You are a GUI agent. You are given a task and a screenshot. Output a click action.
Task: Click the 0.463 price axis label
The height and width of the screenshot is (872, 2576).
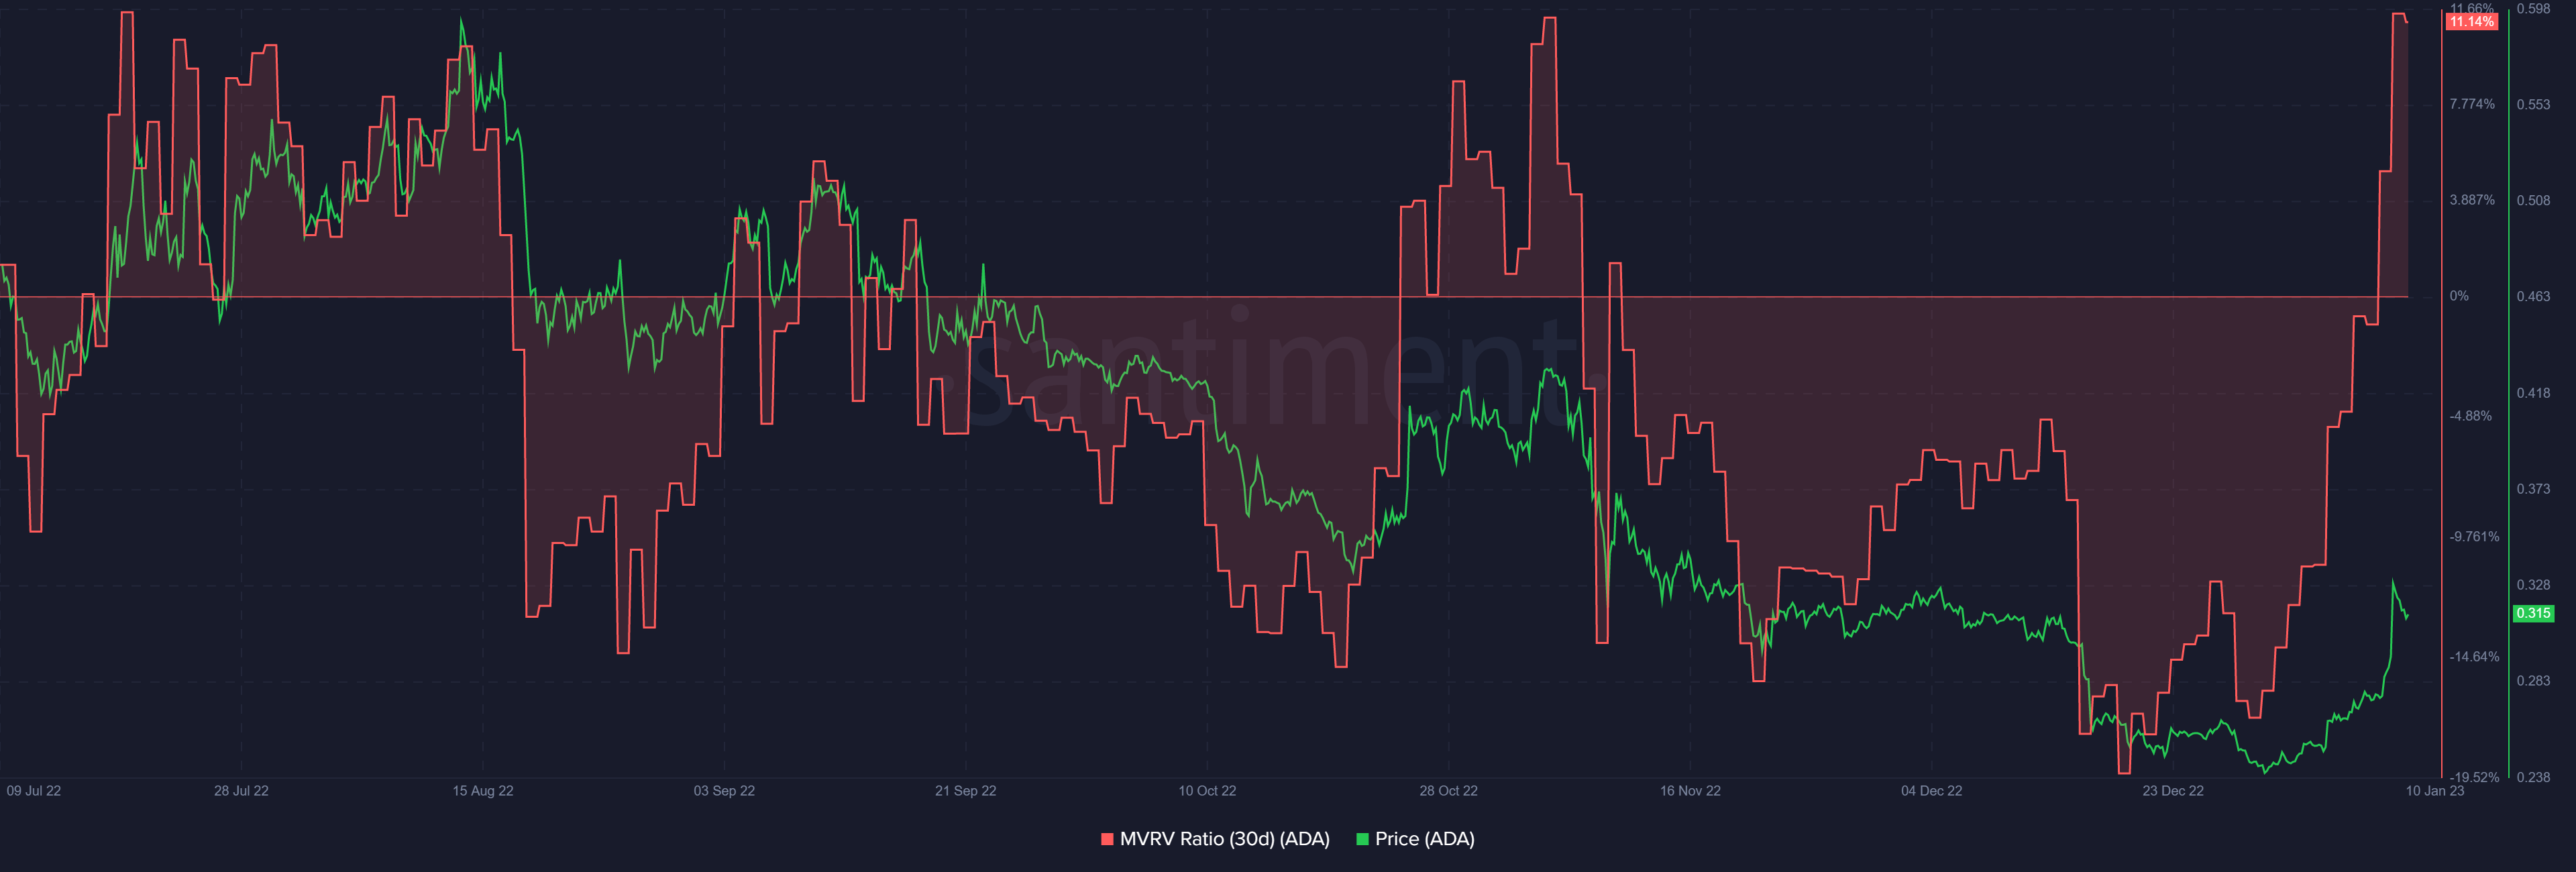pyautogui.click(x=2533, y=296)
